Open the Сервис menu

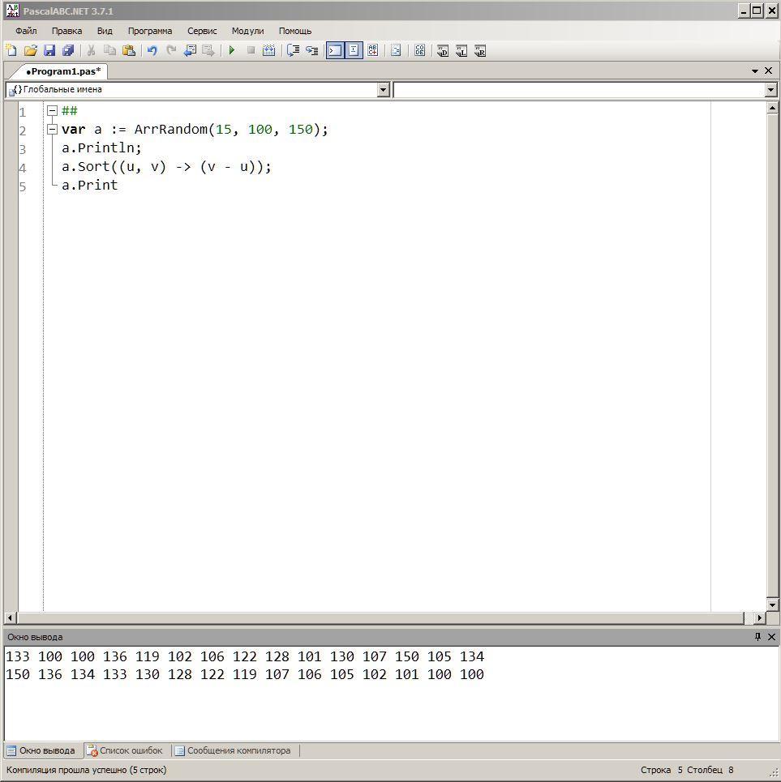pyautogui.click(x=202, y=31)
